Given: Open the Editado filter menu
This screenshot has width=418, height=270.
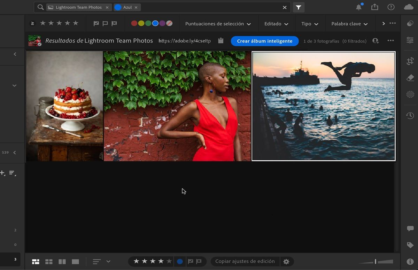Looking at the screenshot, I should pyautogui.click(x=276, y=24).
